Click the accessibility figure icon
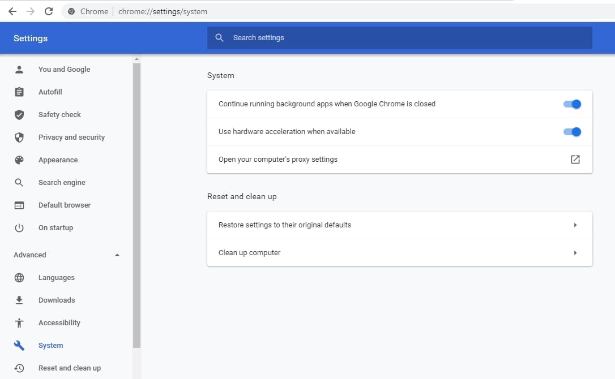615x379 pixels. [19, 323]
